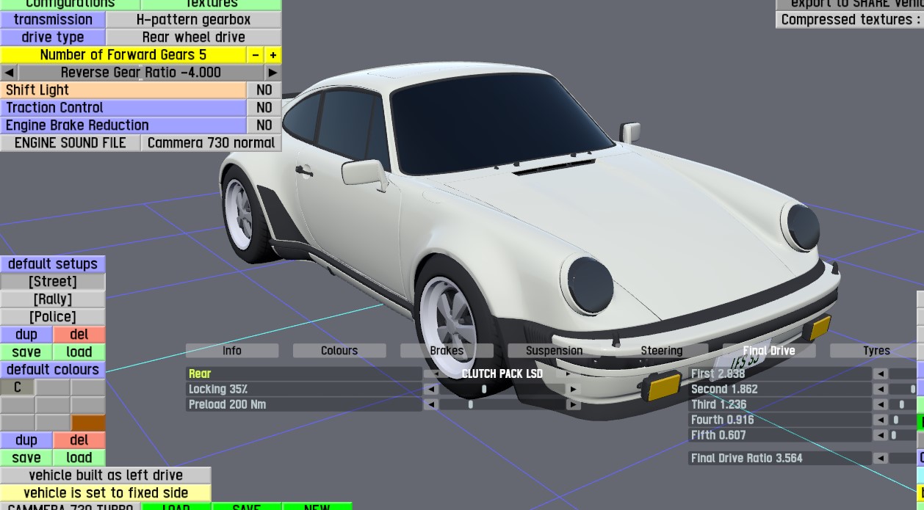This screenshot has width=924, height=510.
Task: Increase Locking 35% with right arrow
Action: click(x=574, y=389)
